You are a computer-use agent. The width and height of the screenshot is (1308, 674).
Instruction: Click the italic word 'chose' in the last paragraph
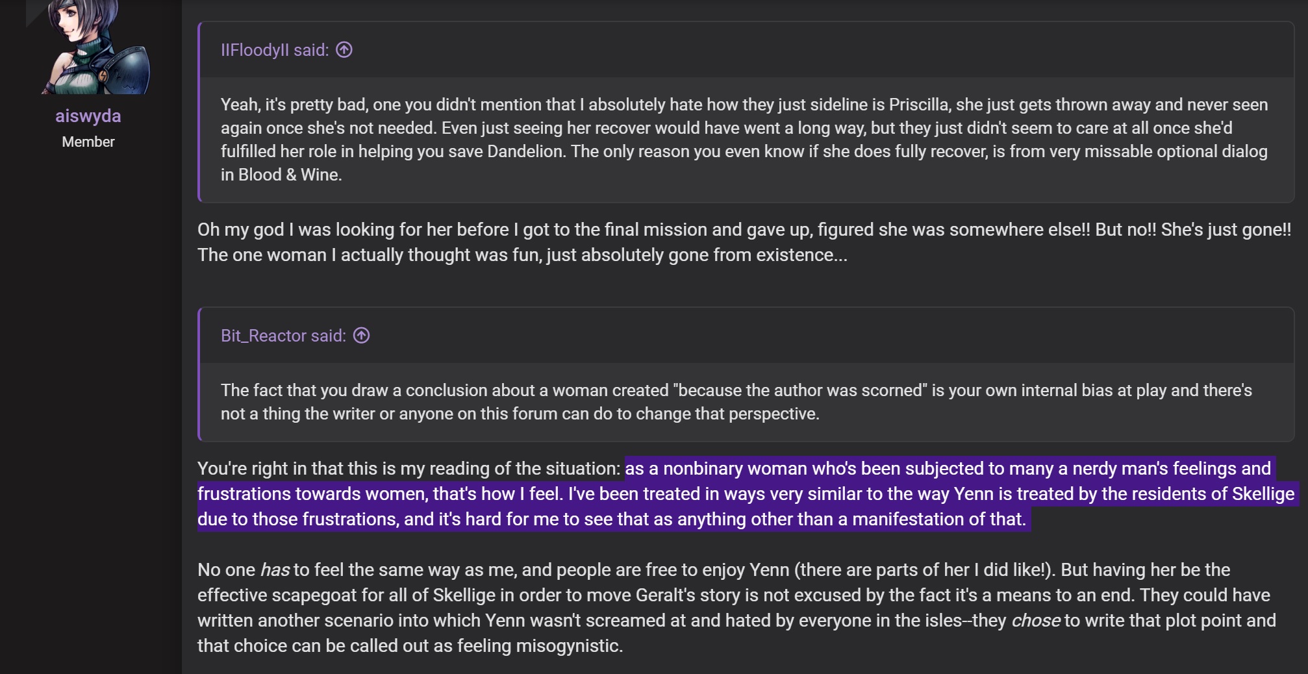[1036, 621]
